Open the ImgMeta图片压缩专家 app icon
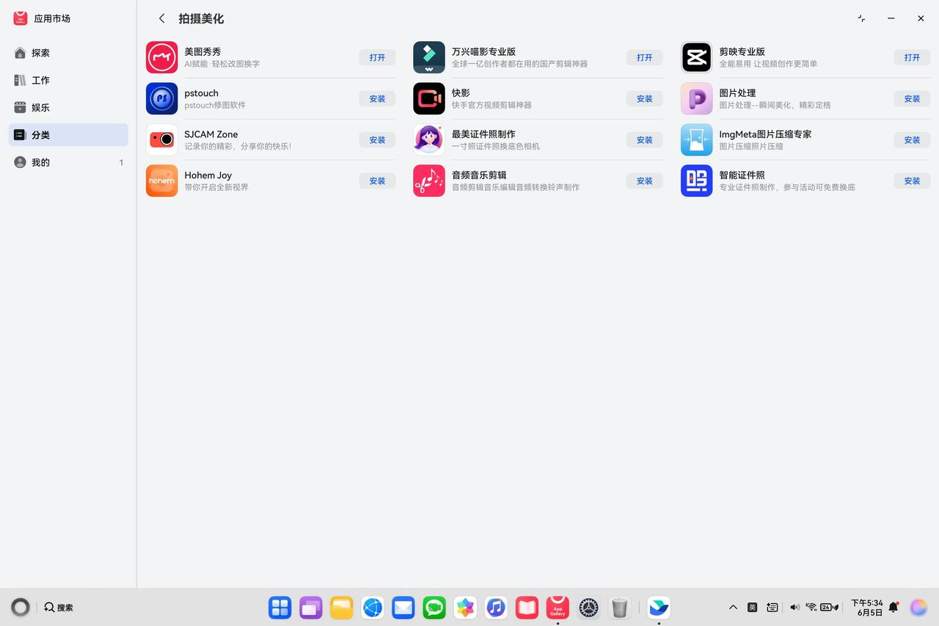 tap(696, 139)
